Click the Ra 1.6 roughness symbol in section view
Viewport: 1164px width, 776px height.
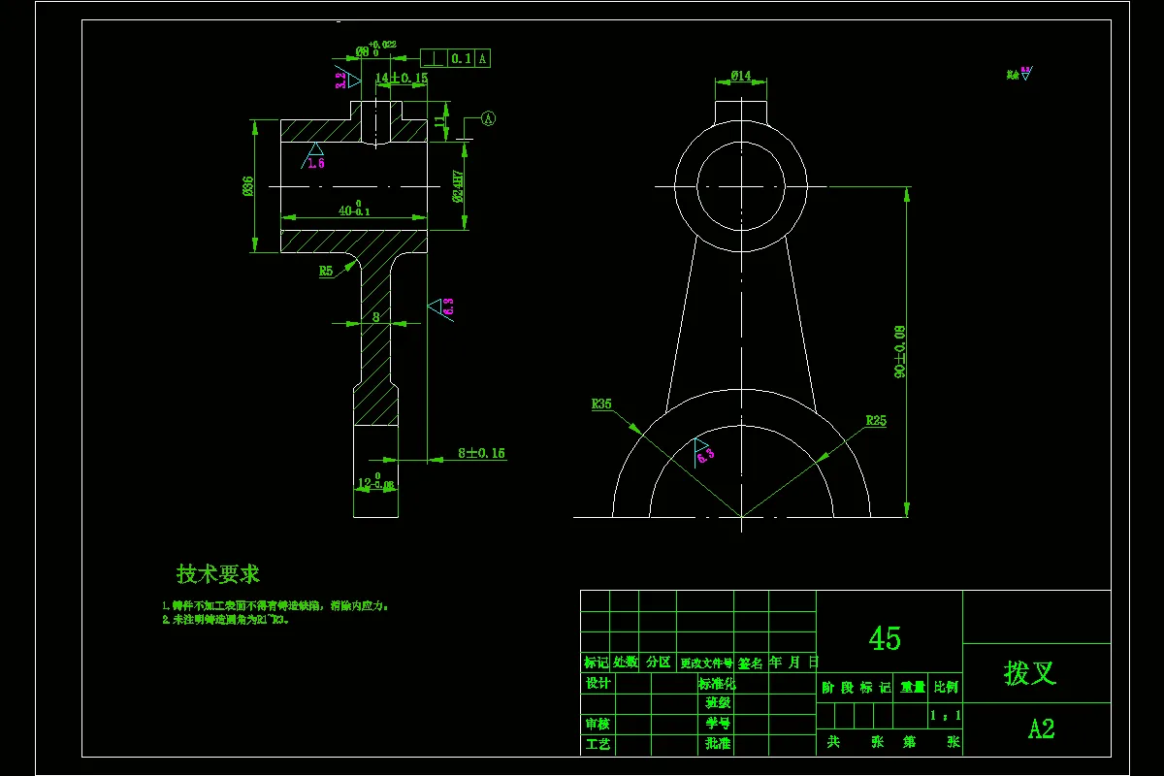click(x=314, y=157)
